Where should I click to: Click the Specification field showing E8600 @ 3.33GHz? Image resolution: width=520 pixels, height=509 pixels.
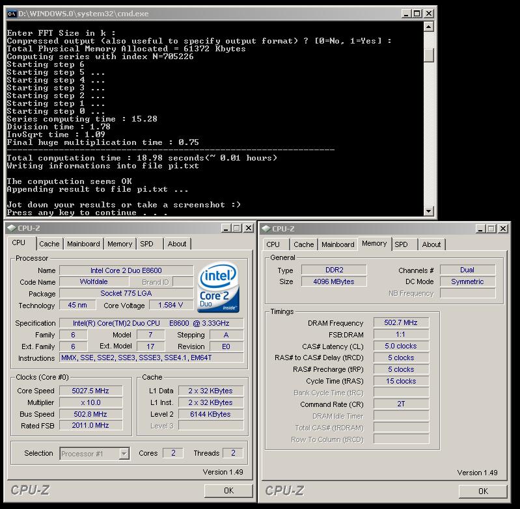(151, 323)
